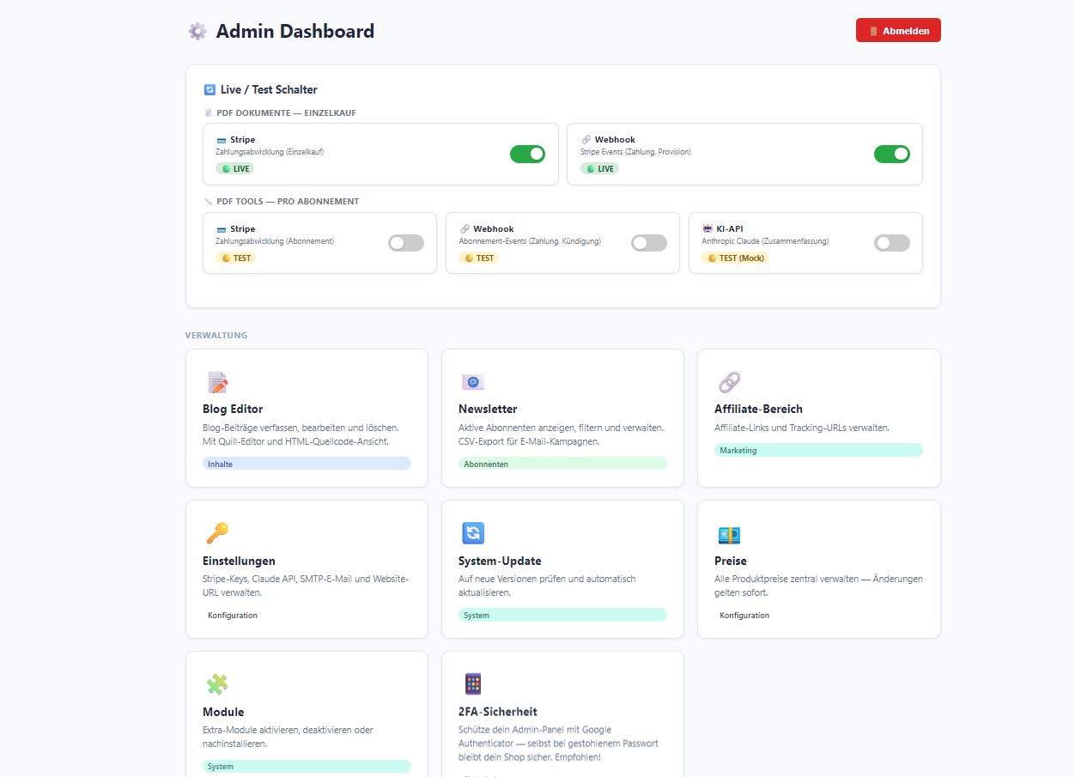Click the Blog Editor notepad icon
The height and width of the screenshot is (777, 1075).
(217, 382)
